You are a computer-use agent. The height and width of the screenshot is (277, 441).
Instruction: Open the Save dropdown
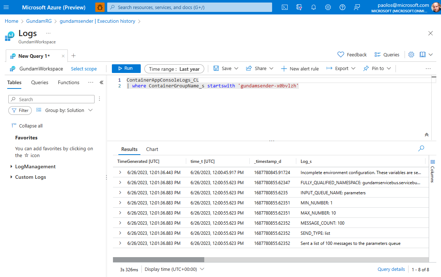click(x=226, y=68)
